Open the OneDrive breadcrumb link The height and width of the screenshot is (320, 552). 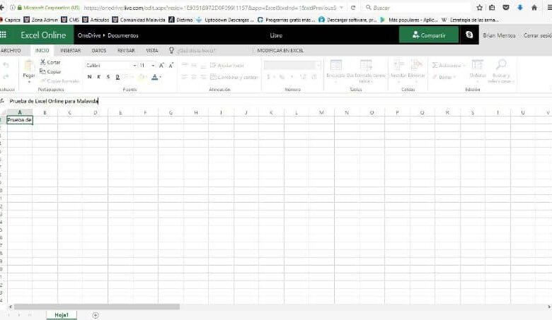coord(89,35)
